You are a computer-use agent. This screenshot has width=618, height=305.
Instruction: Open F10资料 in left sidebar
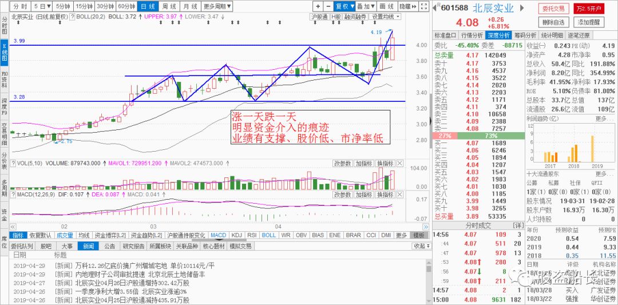click(5, 80)
